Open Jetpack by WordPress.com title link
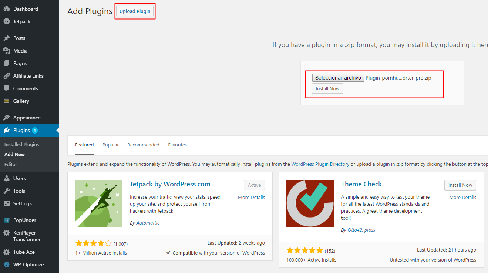Viewport: 488px width, 273px height. click(170, 184)
